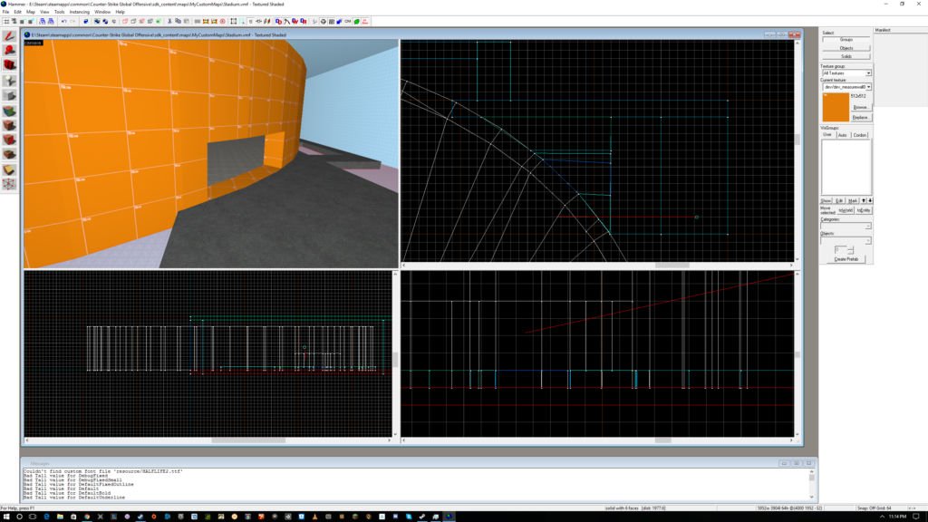Expand the Categories combo box
This screenshot has width=928, height=522.
[846, 226]
